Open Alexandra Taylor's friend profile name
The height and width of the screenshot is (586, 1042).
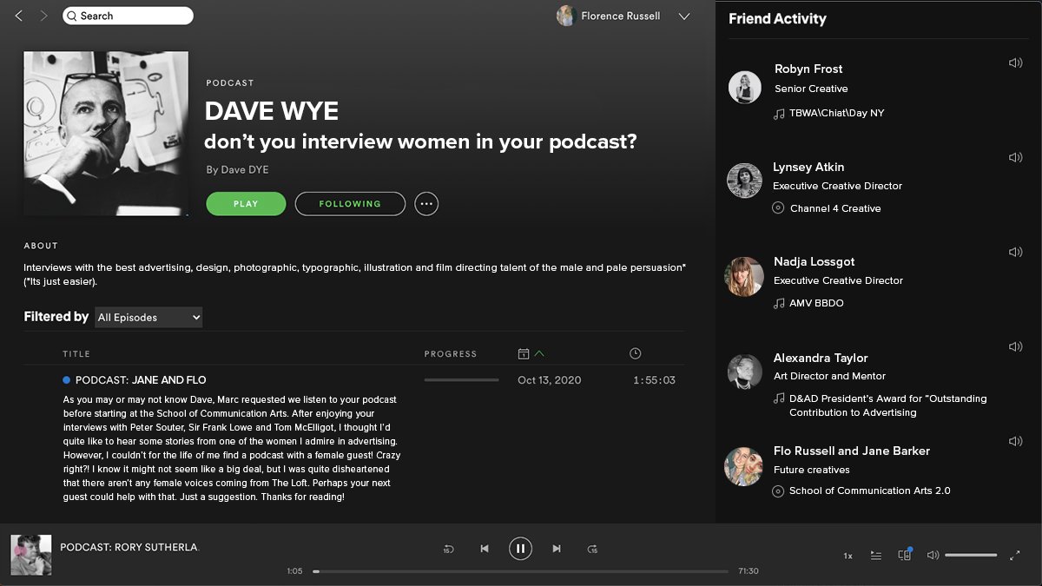(x=821, y=358)
